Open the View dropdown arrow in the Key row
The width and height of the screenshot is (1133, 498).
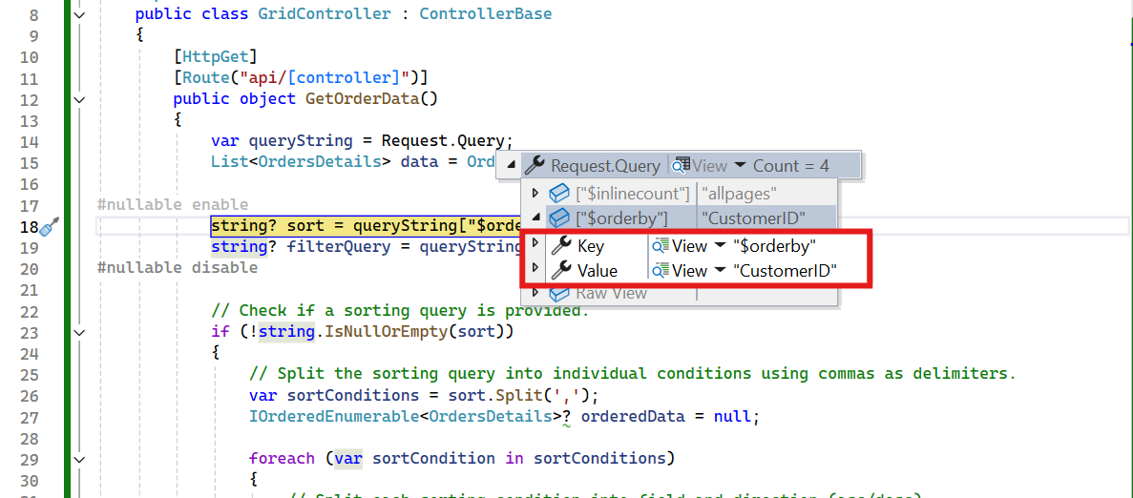[x=720, y=246]
